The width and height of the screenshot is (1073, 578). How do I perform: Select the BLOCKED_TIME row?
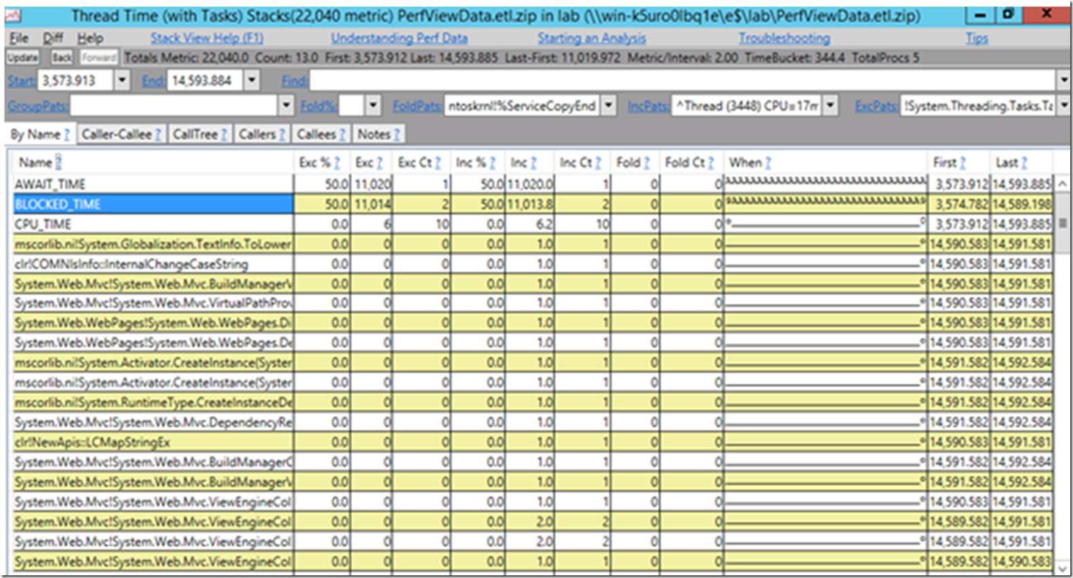point(533,204)
